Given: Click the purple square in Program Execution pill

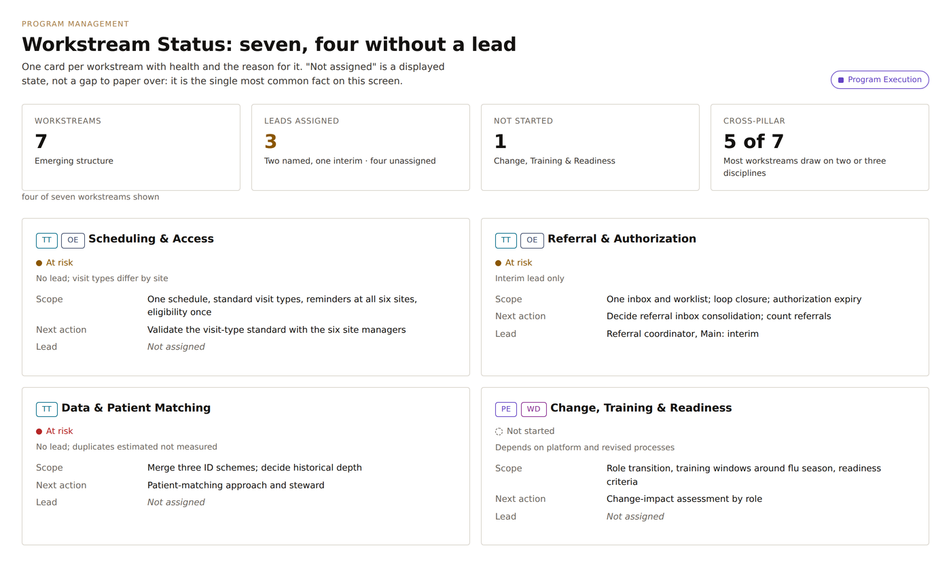Looking at the screenshot, I should [x=841, y=80].
